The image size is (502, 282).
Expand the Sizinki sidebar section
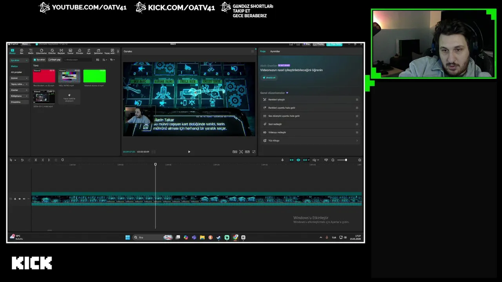(x=19, y=78)
